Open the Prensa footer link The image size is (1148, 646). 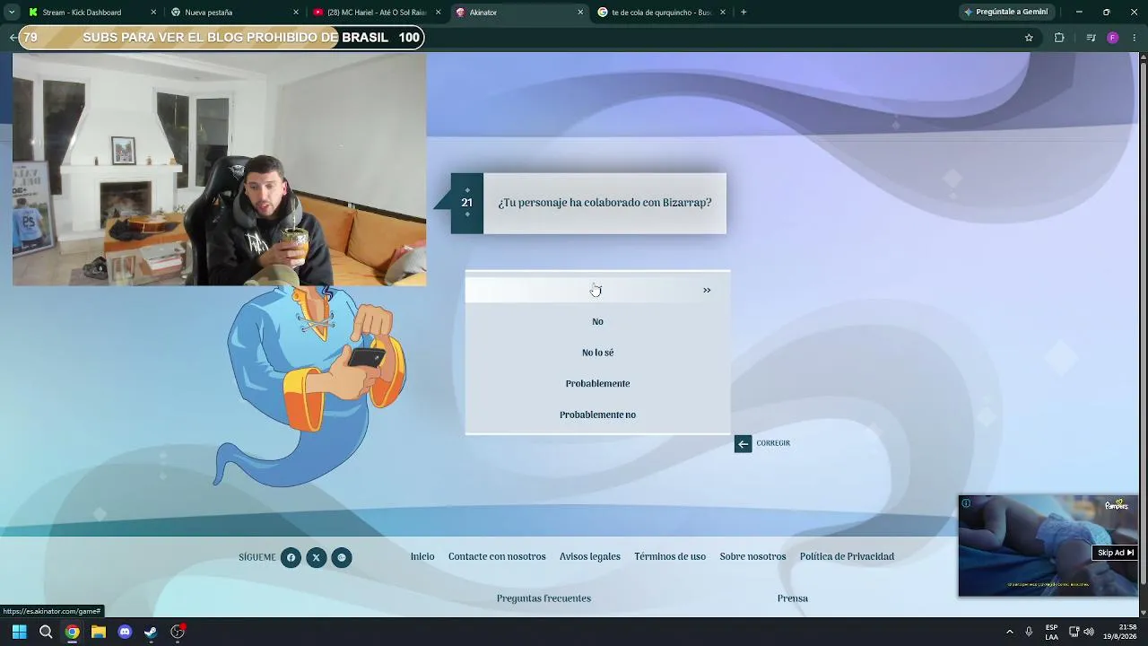pos(793,598)
